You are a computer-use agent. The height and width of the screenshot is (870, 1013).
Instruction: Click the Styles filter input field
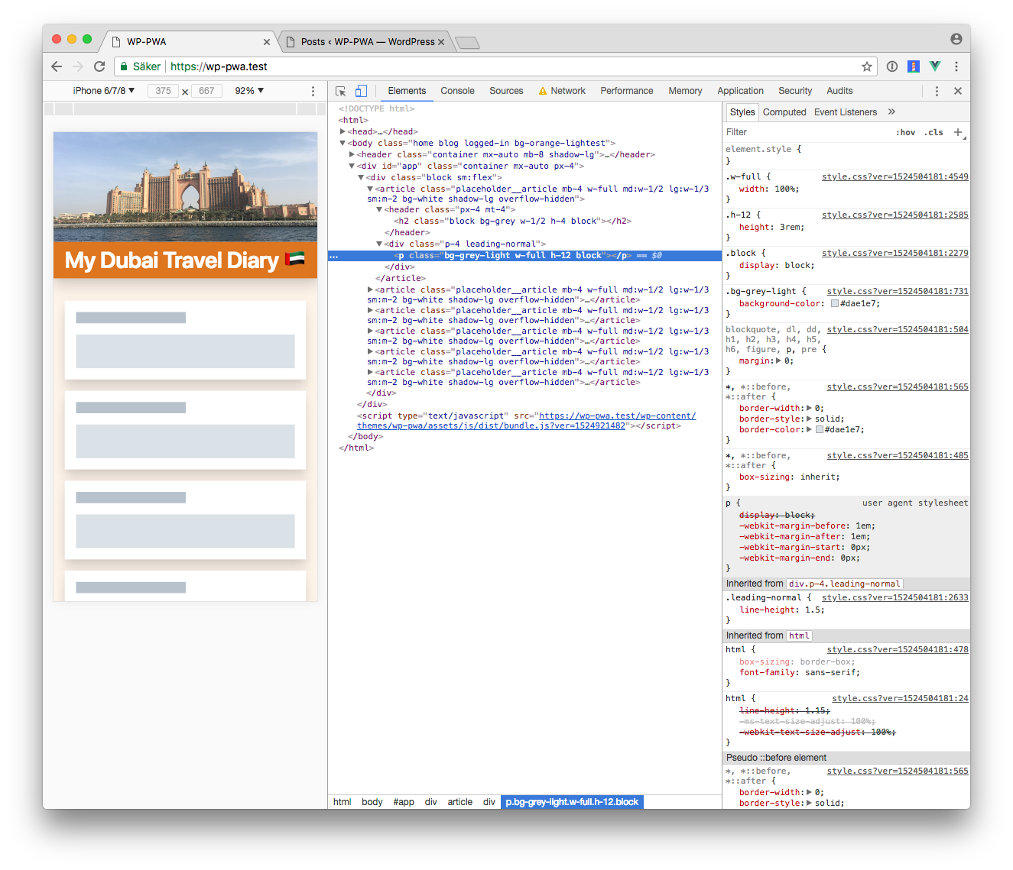click(x=807, y=132)
